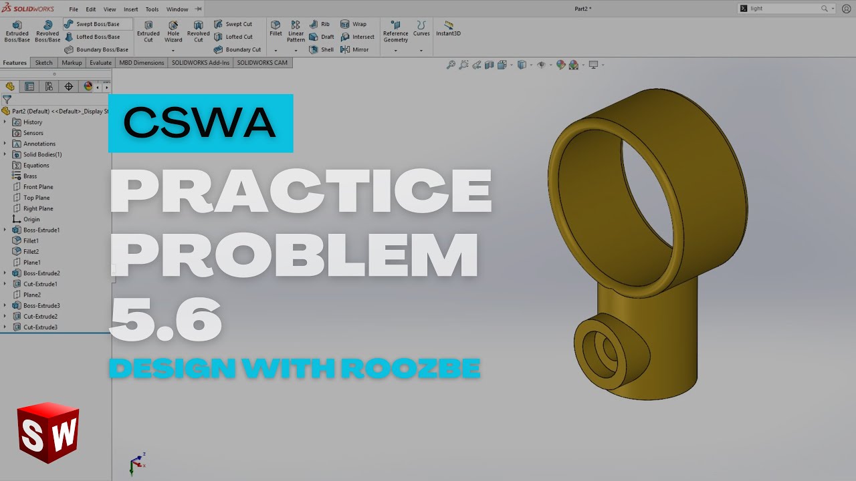Open the Tools menu

click(x=152, y=9)
